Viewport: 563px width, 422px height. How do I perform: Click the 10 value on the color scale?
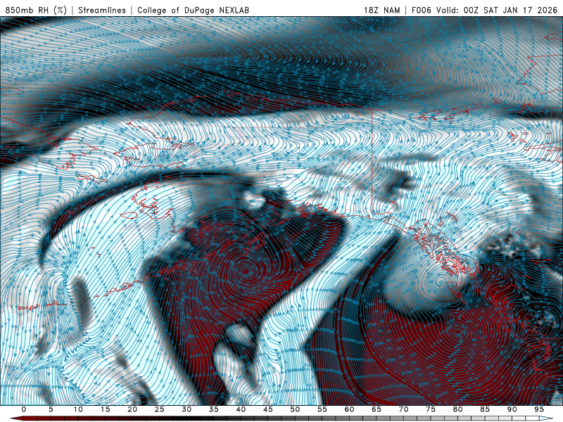(x=78, y=409)
